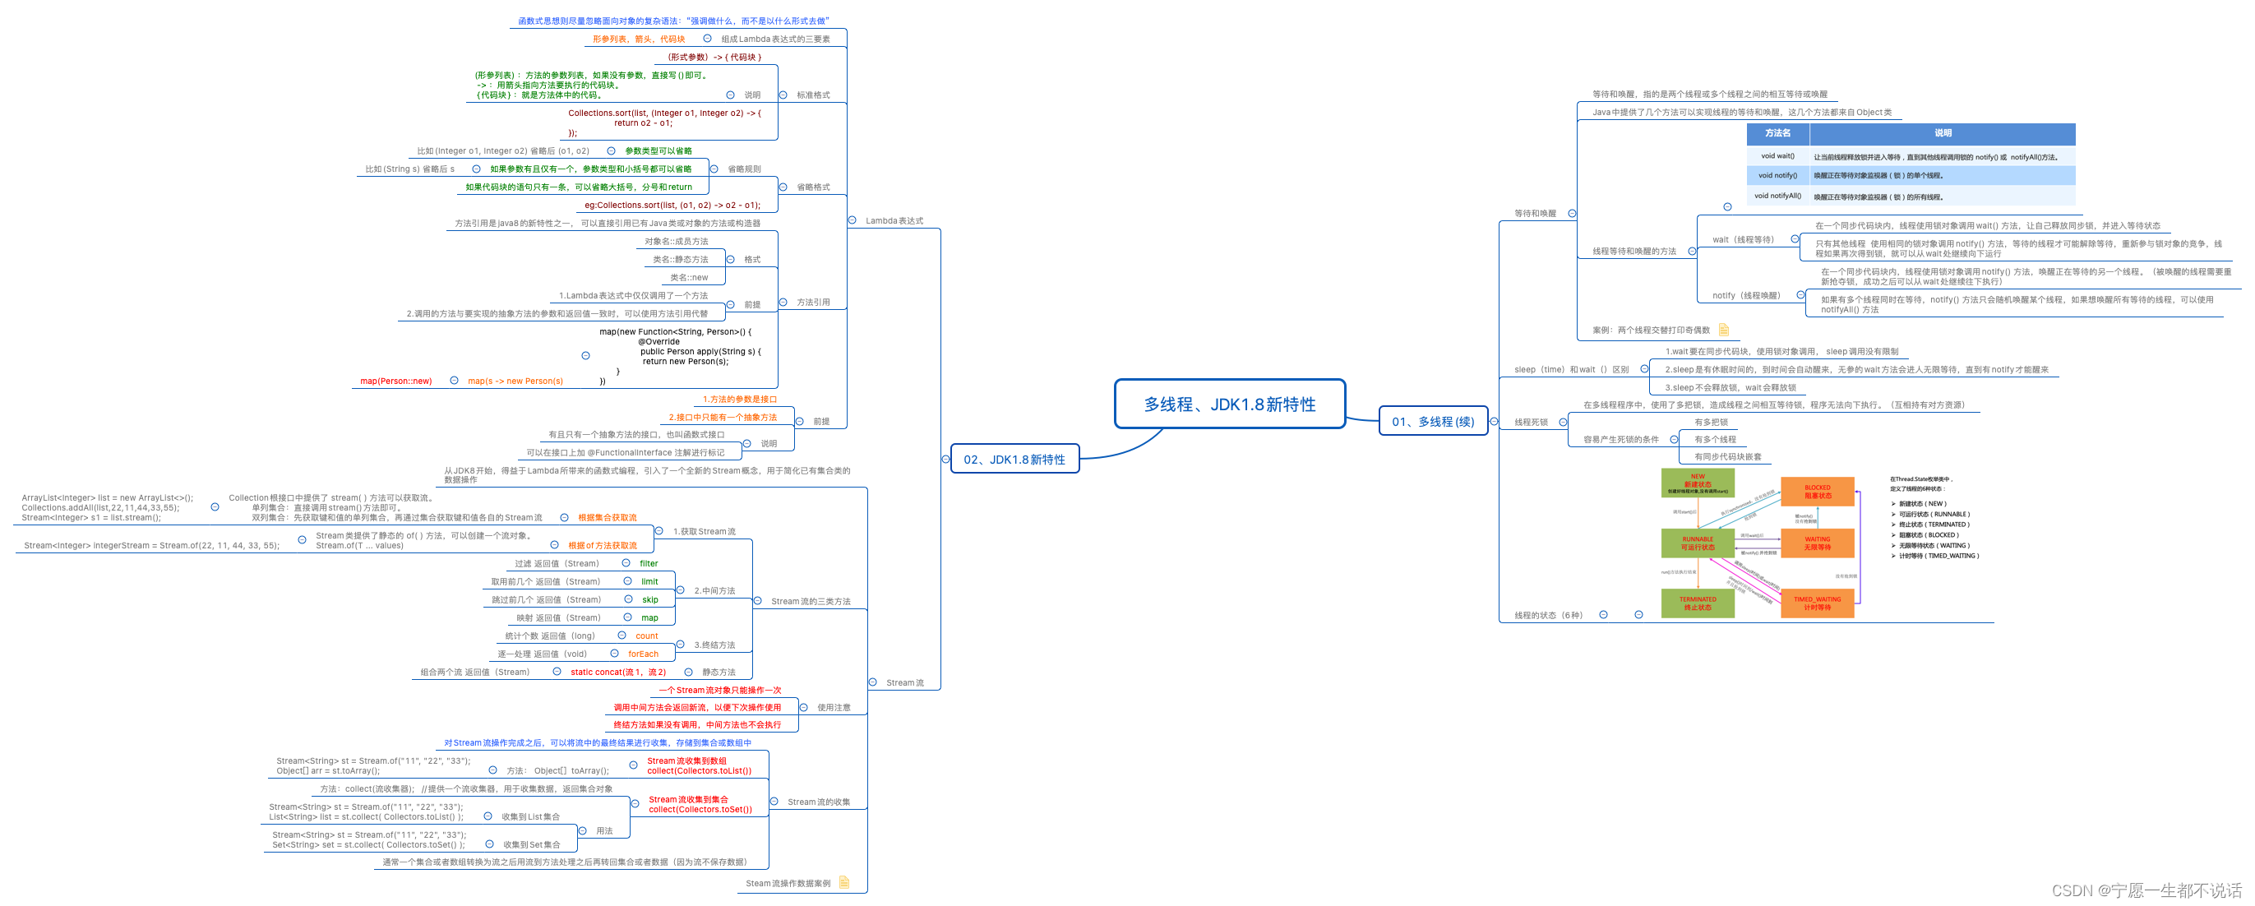The height and width of the screenshot is (906, 2255).
Task: Select the 方法引用 node
Action: [813, 302]
